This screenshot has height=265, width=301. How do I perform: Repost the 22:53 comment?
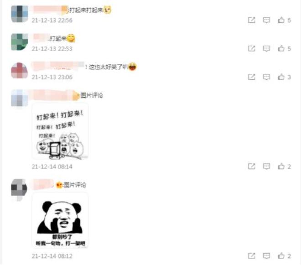[252, 48]
